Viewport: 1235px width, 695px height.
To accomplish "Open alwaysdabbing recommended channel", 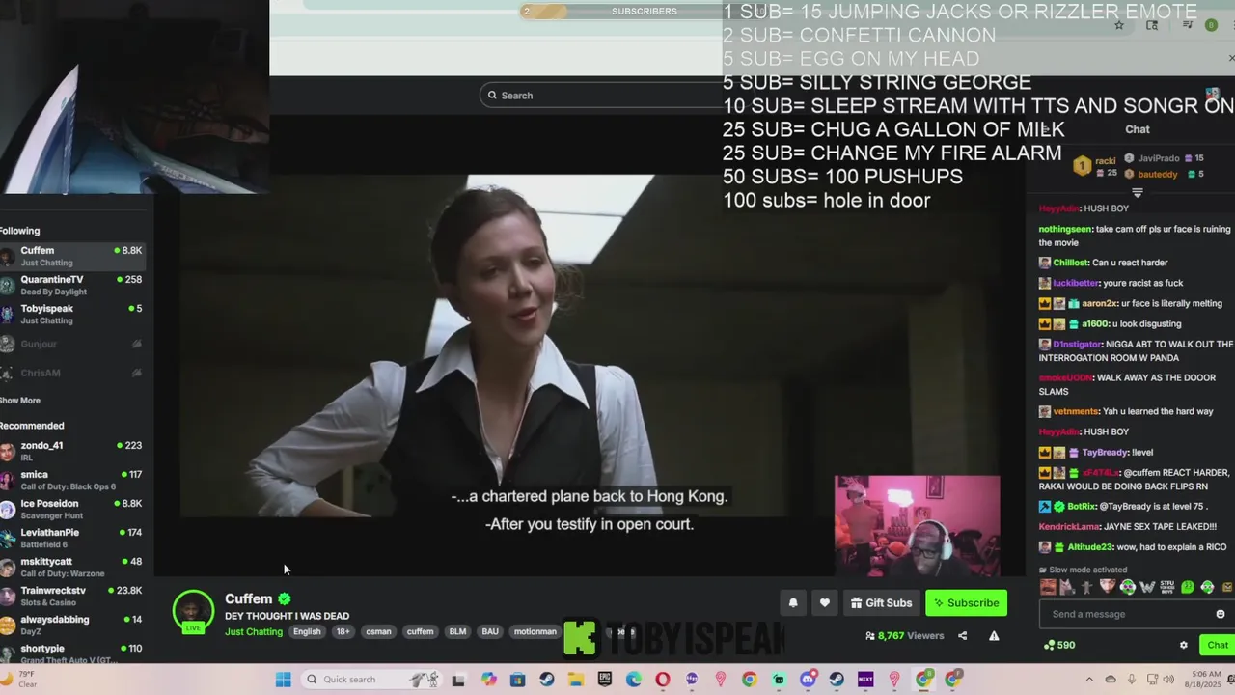I will 72,625.
